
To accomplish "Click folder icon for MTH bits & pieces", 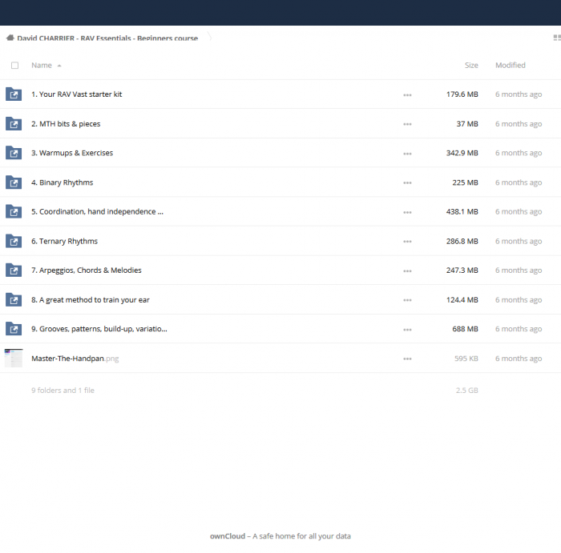I will (14, 123).
